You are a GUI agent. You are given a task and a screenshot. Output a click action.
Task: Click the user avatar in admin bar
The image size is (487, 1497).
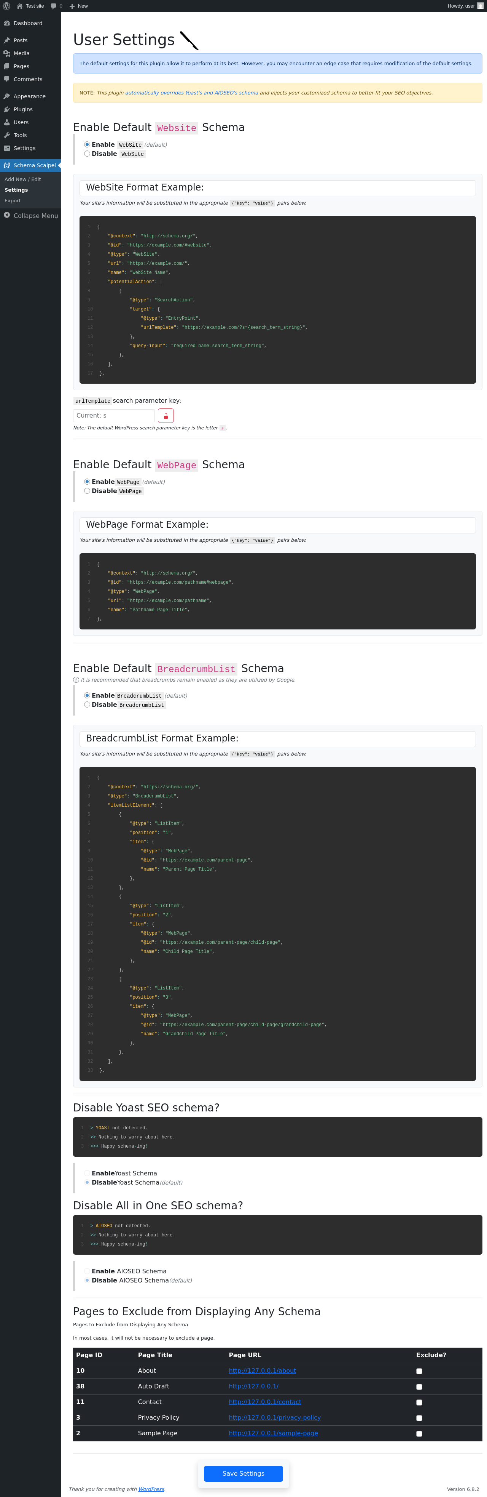480,6
